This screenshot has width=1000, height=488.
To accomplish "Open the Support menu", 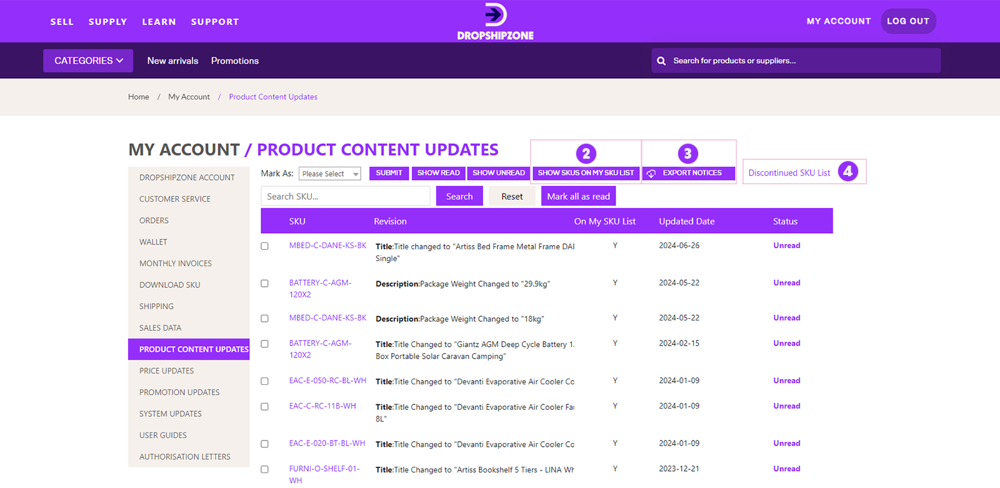I will point(215,22).
